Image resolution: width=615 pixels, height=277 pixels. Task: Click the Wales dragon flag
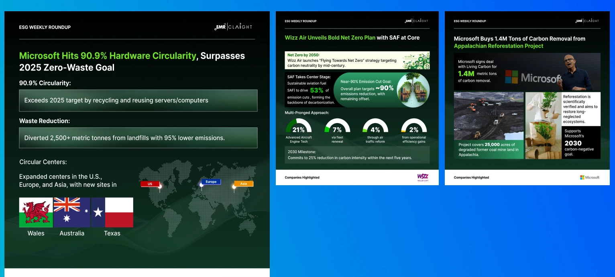point(36,212)
